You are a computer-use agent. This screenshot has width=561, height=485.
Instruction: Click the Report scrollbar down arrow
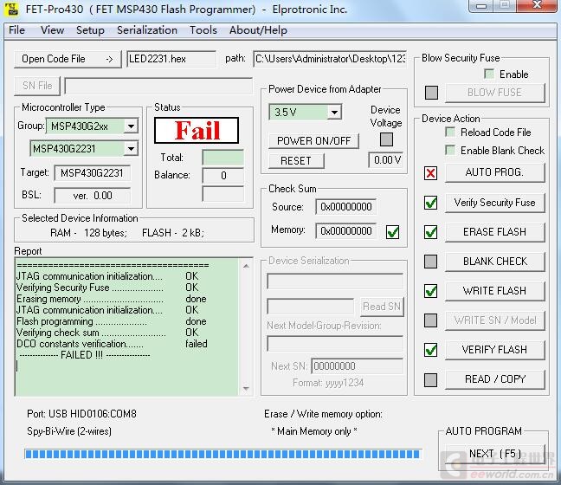pos(246,388)
